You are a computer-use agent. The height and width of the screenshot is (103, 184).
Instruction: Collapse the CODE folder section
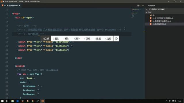click(x=146, y=12)
